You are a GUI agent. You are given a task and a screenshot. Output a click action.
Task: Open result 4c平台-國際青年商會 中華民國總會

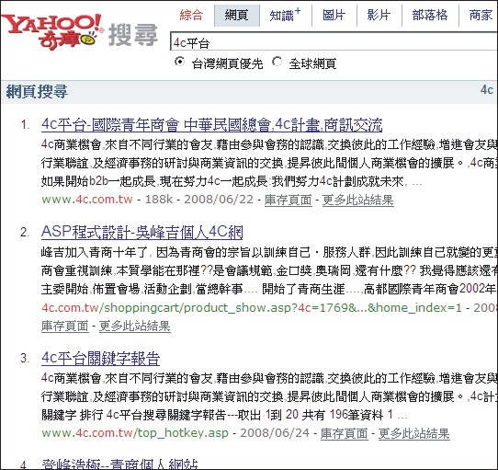[x=212, y=125]
